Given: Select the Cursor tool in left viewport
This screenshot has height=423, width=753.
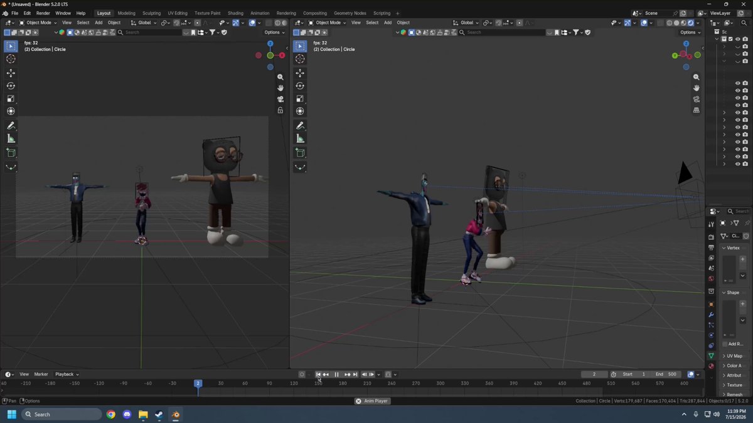Looking at the screenshot, I should (x=11, y=59).
